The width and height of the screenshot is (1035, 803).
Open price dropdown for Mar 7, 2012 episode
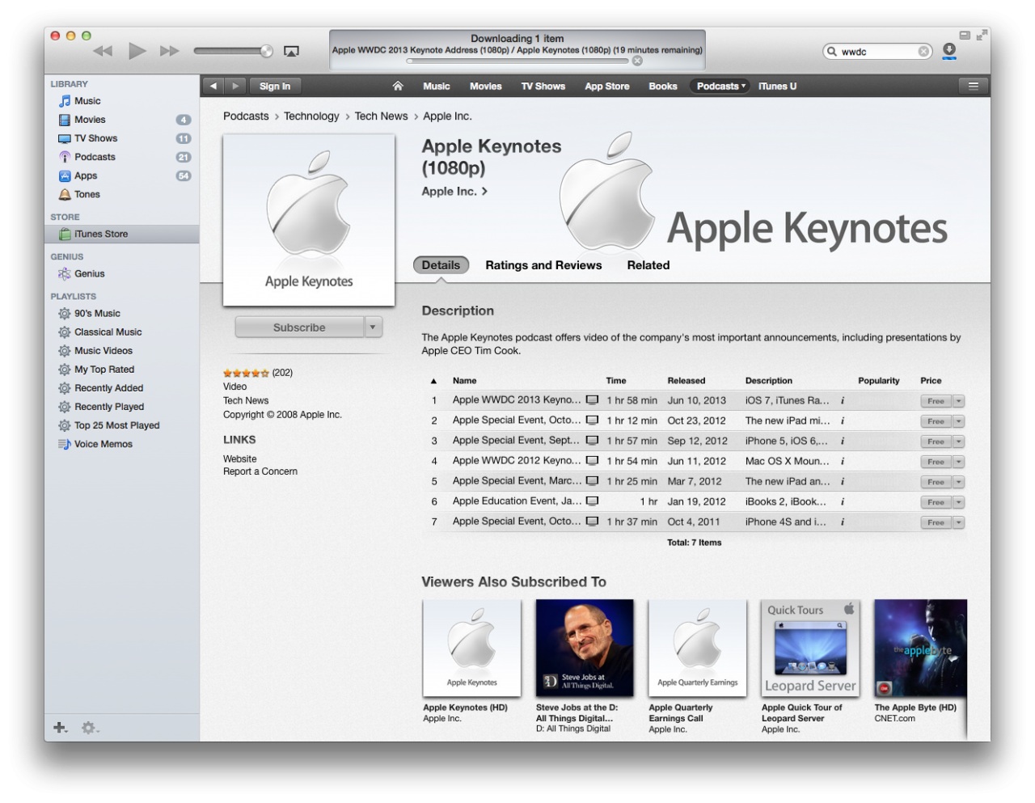[x=959, y=482]
